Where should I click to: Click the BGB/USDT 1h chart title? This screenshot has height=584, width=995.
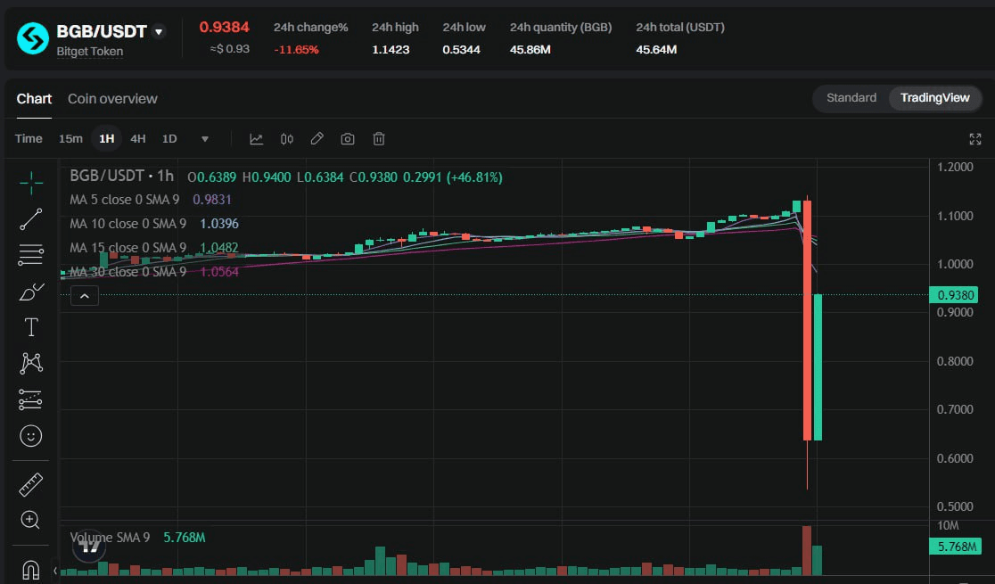click(121, 176)
